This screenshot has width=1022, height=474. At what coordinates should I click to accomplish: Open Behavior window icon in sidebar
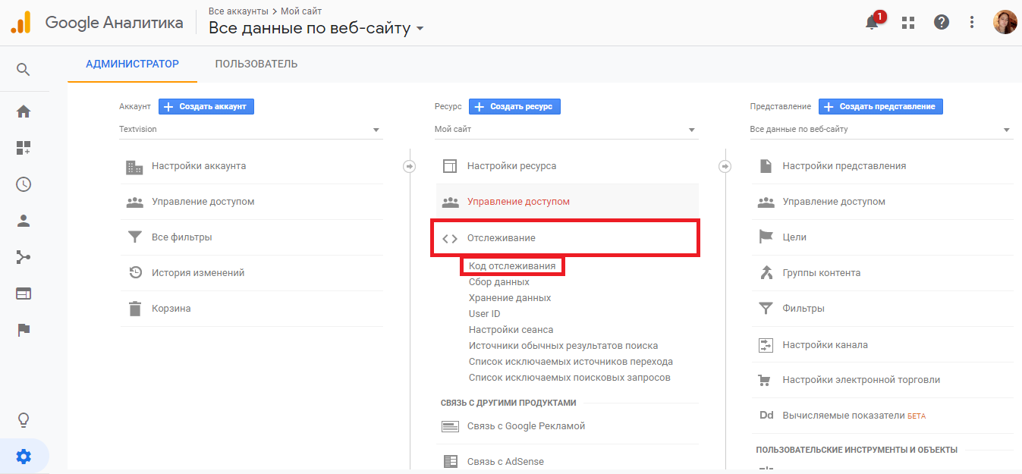(x=24, y=294)
